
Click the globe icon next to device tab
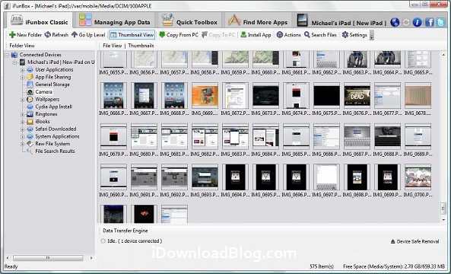pyautogui.click(x=395, y=22)
